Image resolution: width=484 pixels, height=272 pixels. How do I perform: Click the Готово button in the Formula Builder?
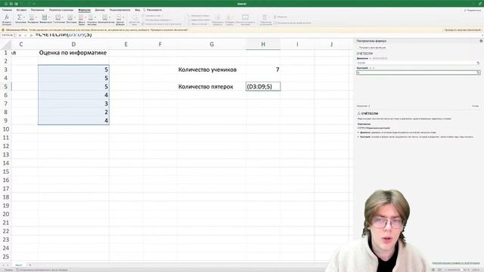[476, 106]
